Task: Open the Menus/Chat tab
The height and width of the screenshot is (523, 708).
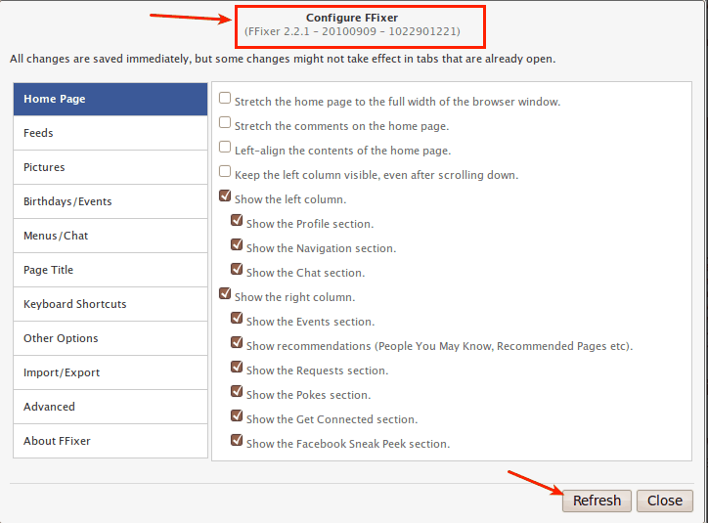Action: pyautogui.click(x=111, y=236)
